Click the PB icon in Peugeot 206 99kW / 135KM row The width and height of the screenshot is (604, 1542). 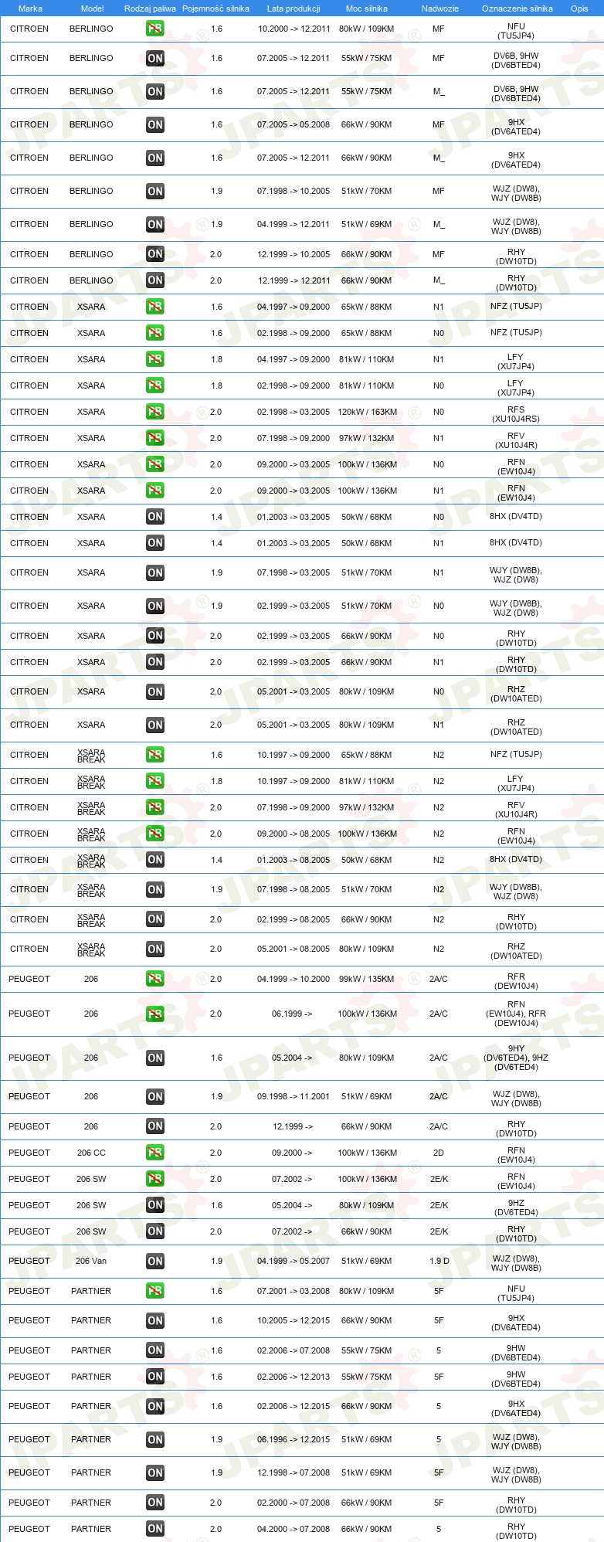point(155,979)
